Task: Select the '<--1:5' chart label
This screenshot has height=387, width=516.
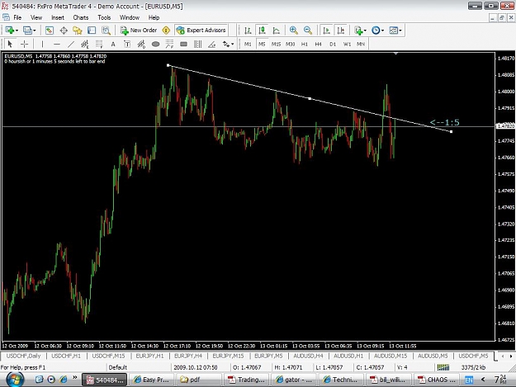Action: click(x=444, y=122)
